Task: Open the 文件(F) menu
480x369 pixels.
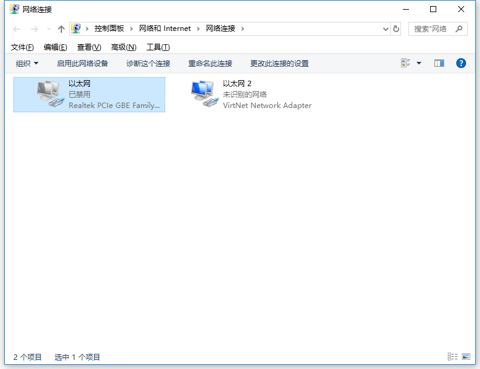Action: 22,47
